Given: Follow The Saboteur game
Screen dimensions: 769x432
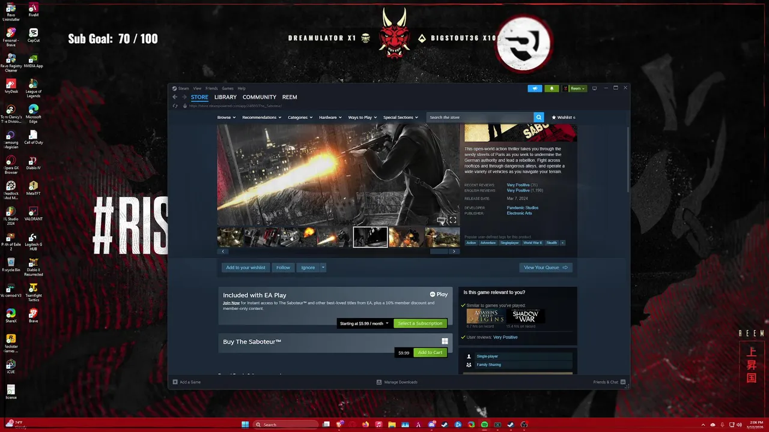Looking at the screenshot, I should pyautogui.click(x=283, y=268).
